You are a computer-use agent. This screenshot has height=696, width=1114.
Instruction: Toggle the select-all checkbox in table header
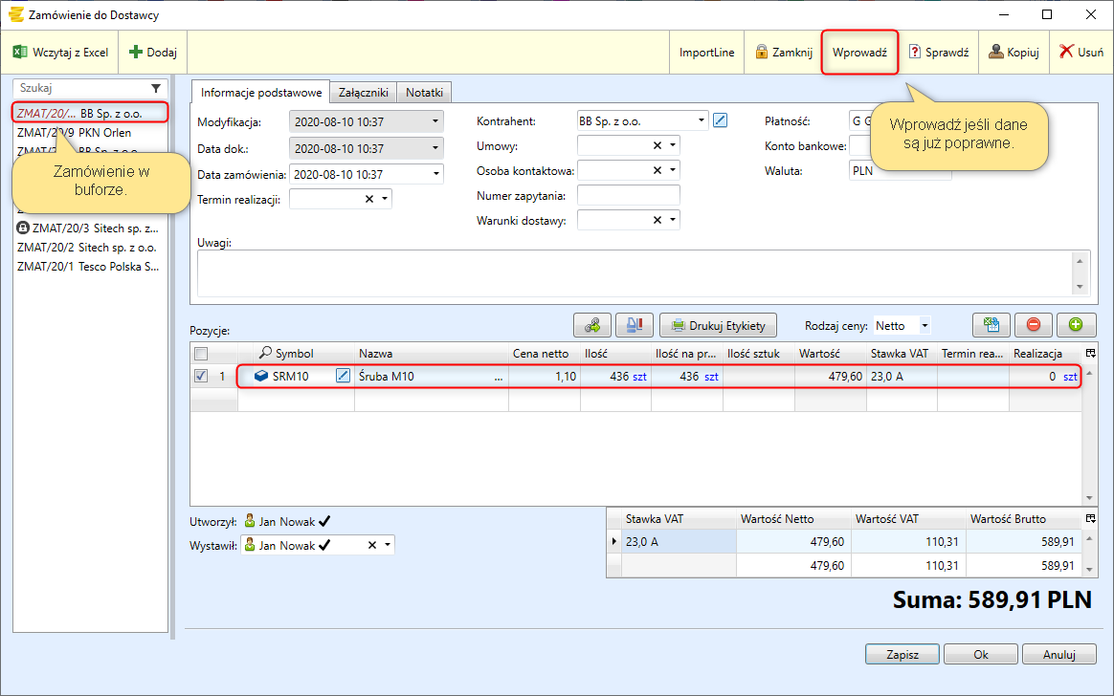[201, 354]
